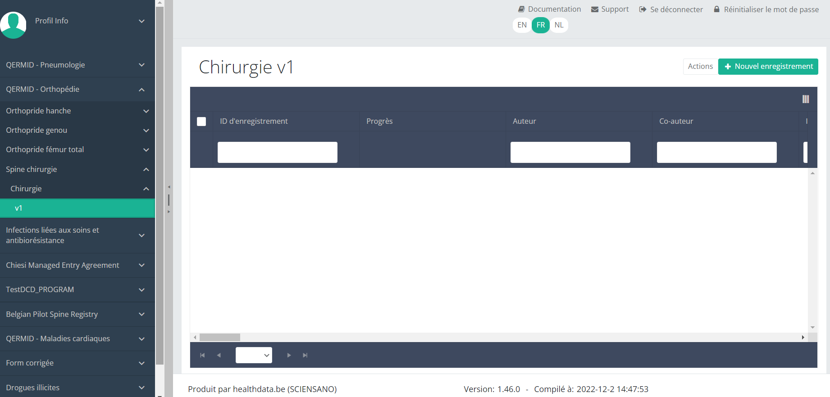
Task: Click the user avatar profile icon
Action: click(14, 25)
